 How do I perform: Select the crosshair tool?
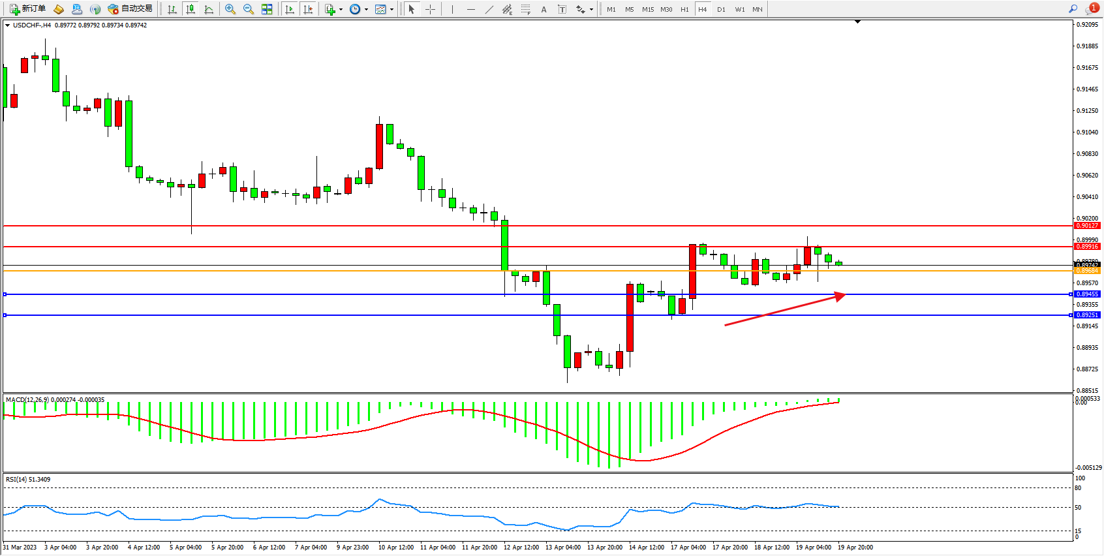[431, 9]
